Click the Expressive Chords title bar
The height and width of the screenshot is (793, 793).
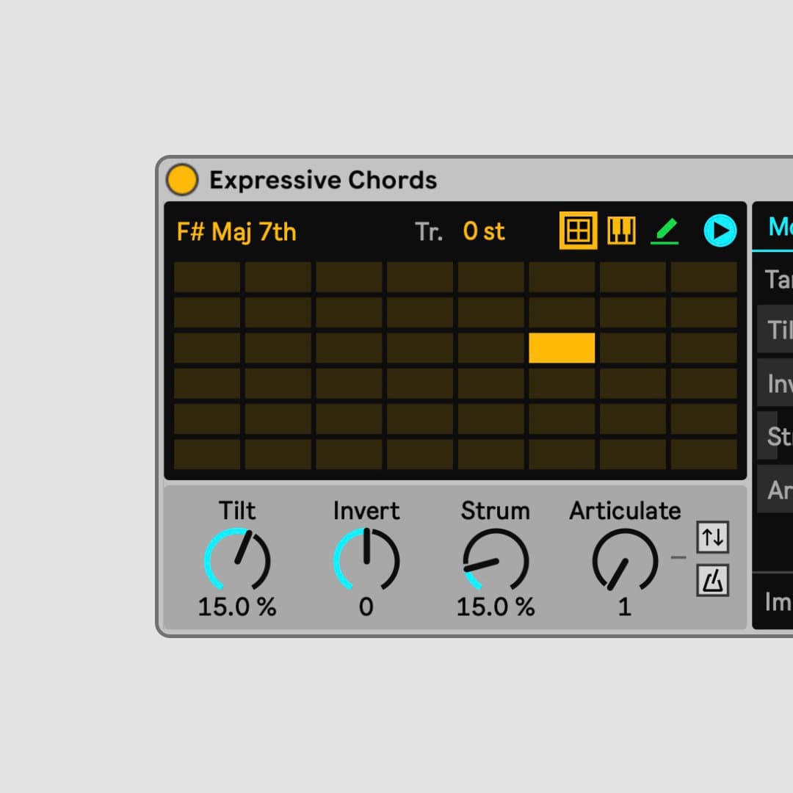pos(323,179)
